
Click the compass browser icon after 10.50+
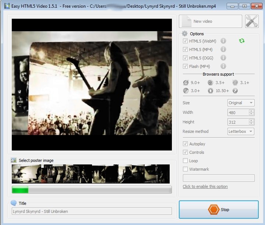coord(235,91)
